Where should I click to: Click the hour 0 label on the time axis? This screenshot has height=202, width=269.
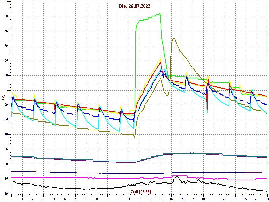[11, 199]
